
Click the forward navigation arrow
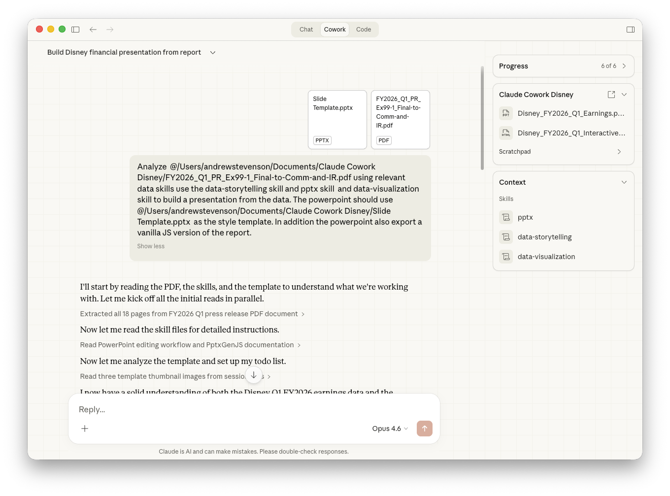coord(110,30)
